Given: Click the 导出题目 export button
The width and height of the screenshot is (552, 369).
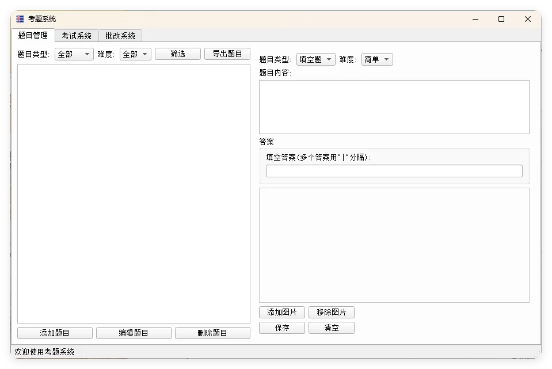Looking at the screenshot, I should point(227,54).
